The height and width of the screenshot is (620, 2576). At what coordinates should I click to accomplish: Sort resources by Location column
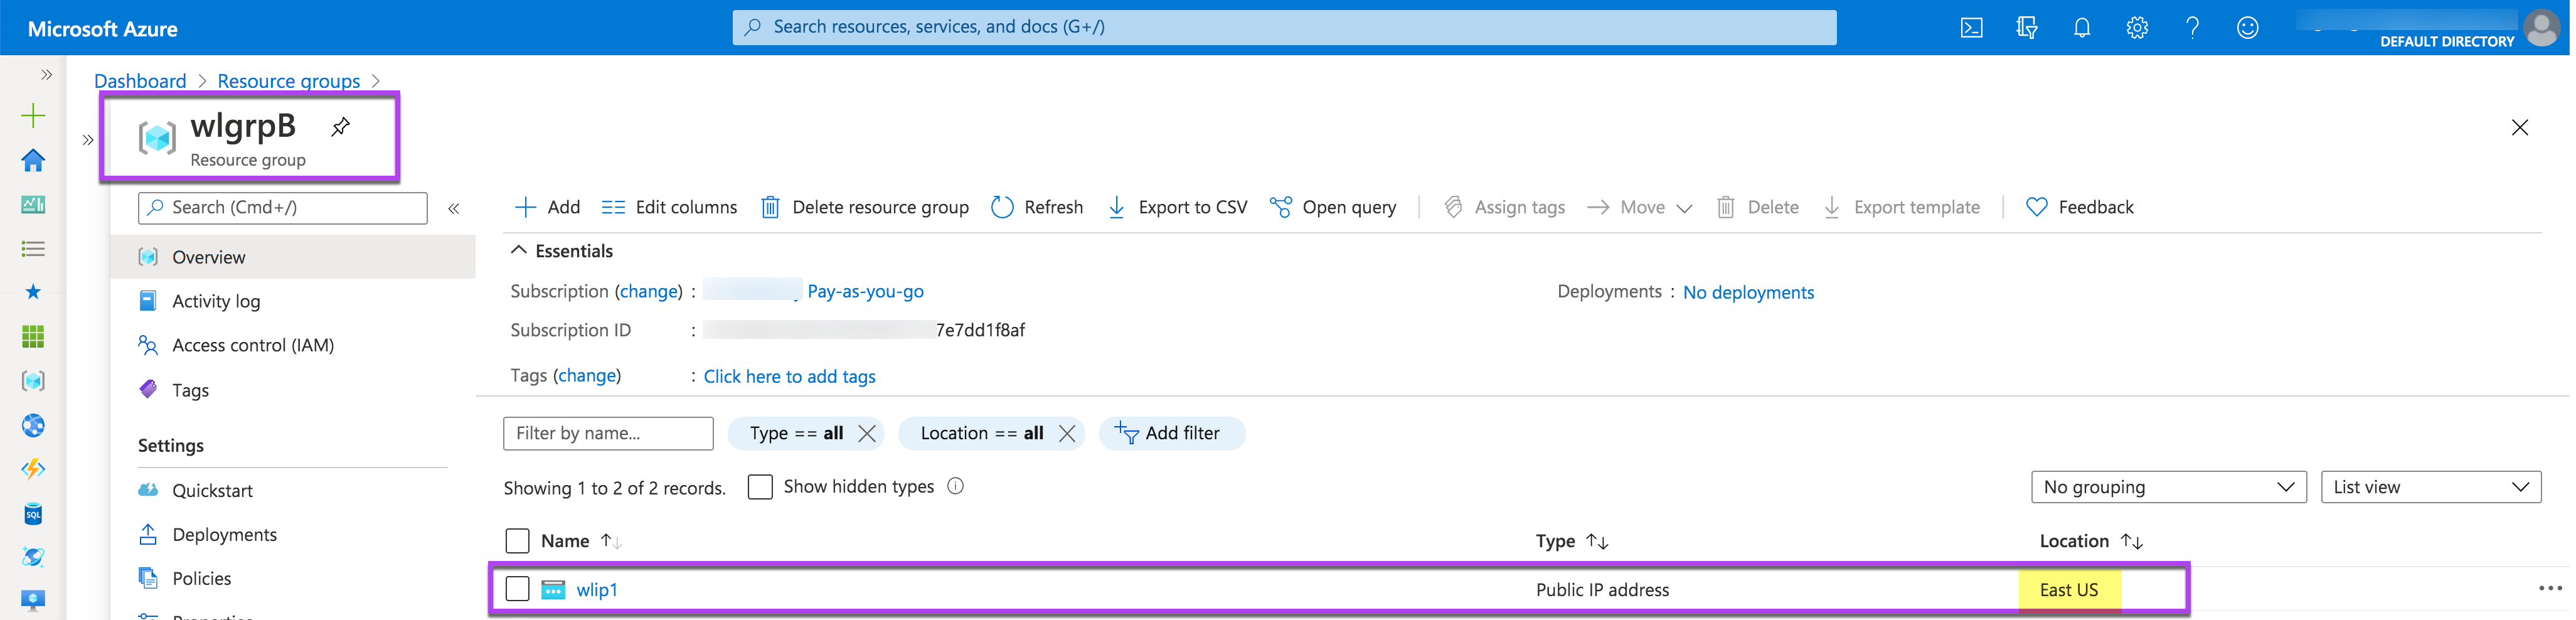point(2091,541)
